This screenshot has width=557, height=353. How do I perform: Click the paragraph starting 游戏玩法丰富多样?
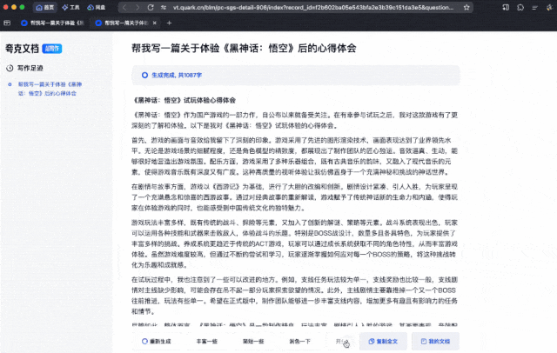point(295,243)
